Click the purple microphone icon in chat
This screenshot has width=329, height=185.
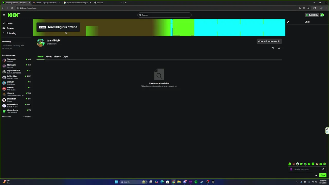tap(291, 169)
